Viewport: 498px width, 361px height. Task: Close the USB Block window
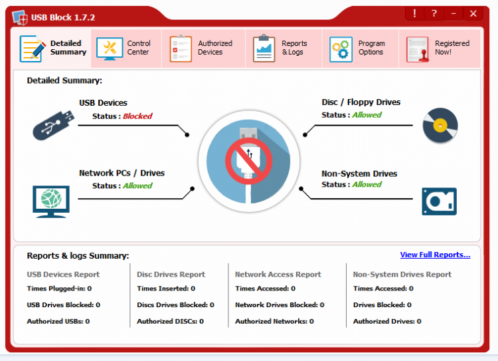click(x=473, y=14)
